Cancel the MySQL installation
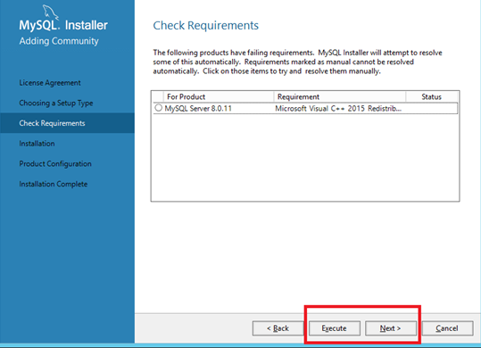This screenshot has height=348, width=481. (x=447, y=328)
